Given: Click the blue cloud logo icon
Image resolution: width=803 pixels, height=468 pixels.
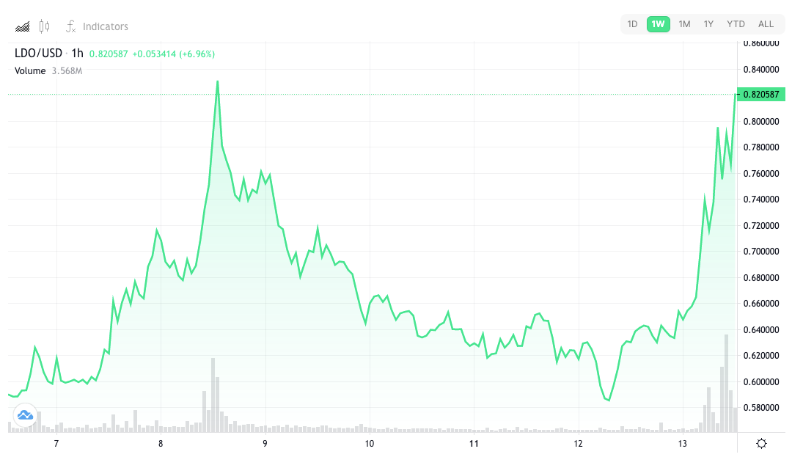Looking at the screenshot, I should (25, 414).
